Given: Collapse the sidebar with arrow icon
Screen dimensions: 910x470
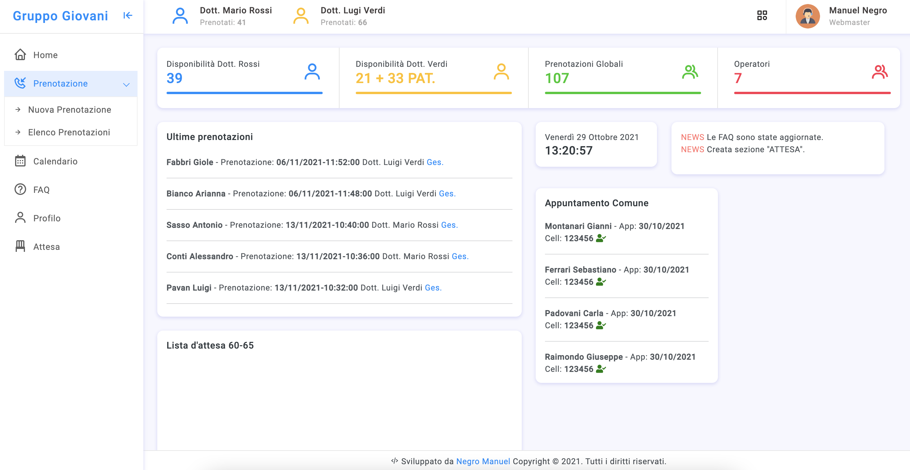Looking at the screenshot, I should (127, 16).
